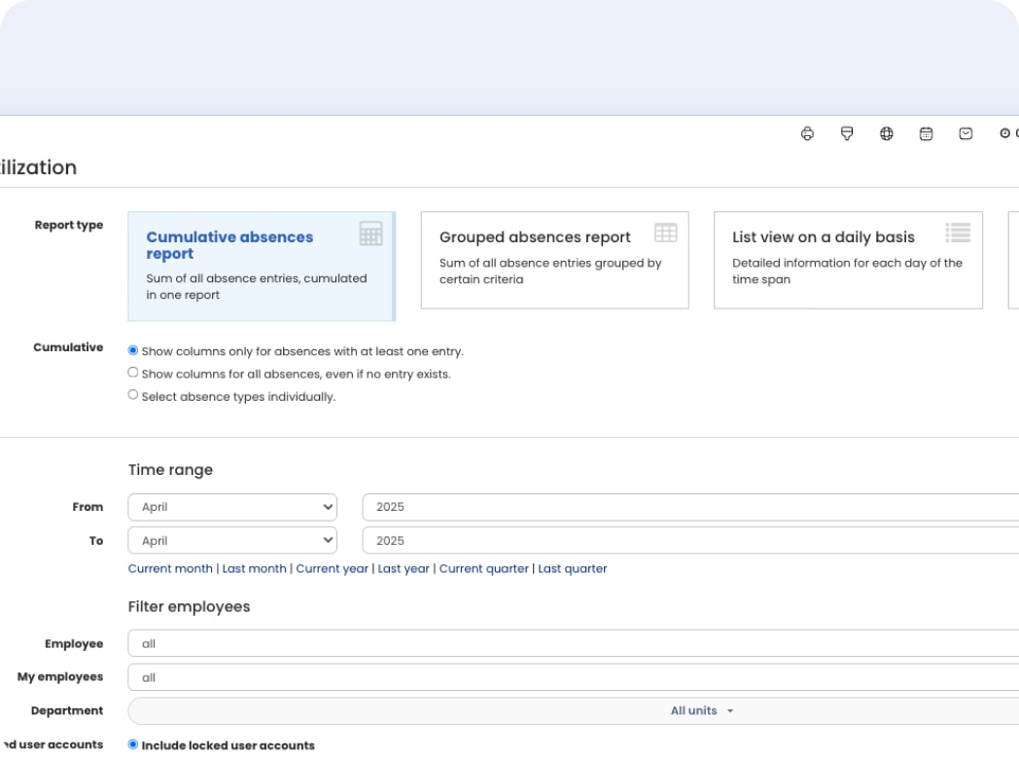Open the From month dropdown
Image resolution: width=1019 pixels, height=759 pixels.
[232, 507]
